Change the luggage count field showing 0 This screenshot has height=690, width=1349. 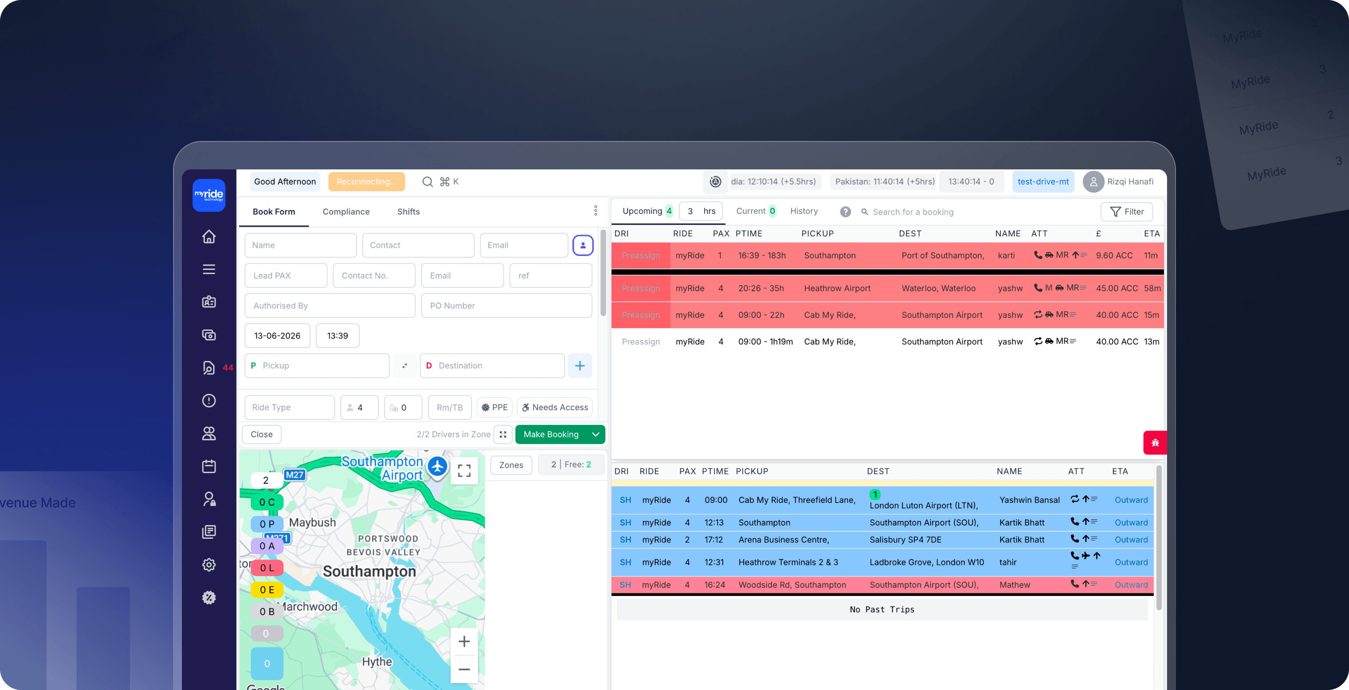coord(403,408)
